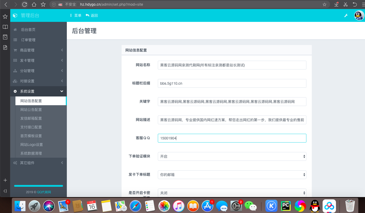Viewport: 365px width, 213px height.
Task: Click the browser reload button
Action: (x=24, y=4)
